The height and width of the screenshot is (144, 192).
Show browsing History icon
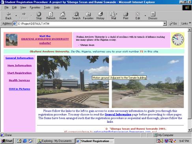[x=100, y=14]
